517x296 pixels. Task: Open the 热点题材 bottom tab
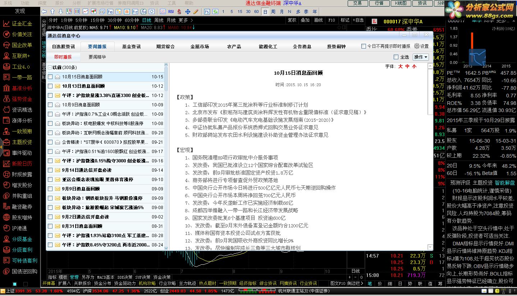(208, 283)
